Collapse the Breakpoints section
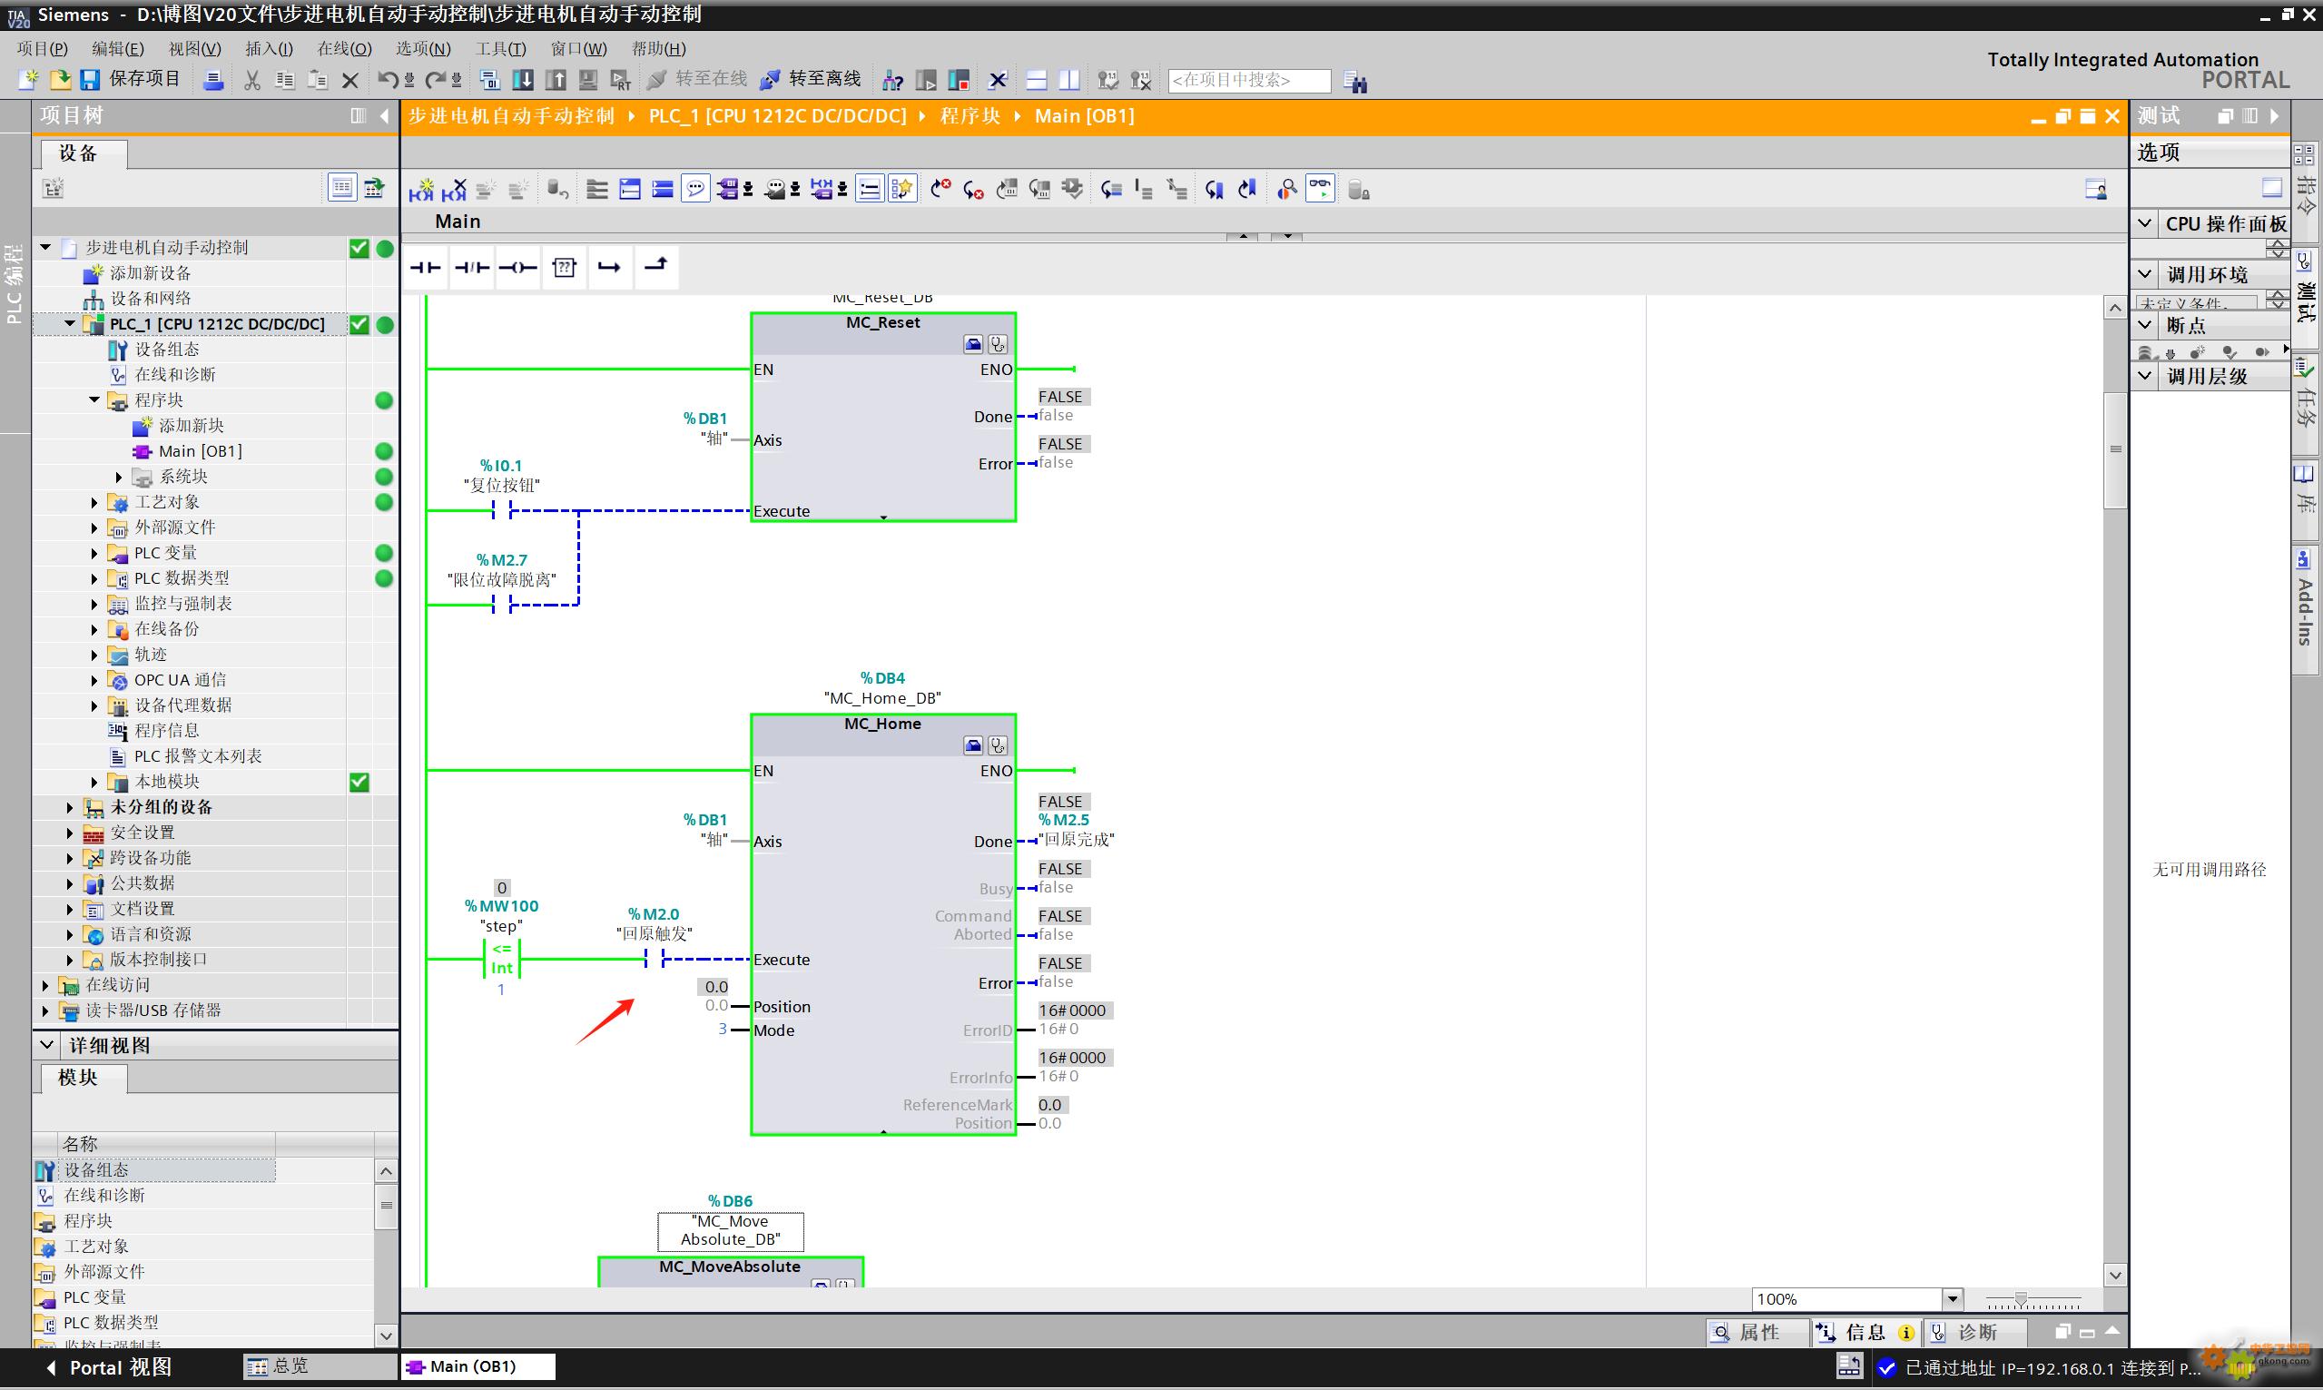 tap(2145, 325)
